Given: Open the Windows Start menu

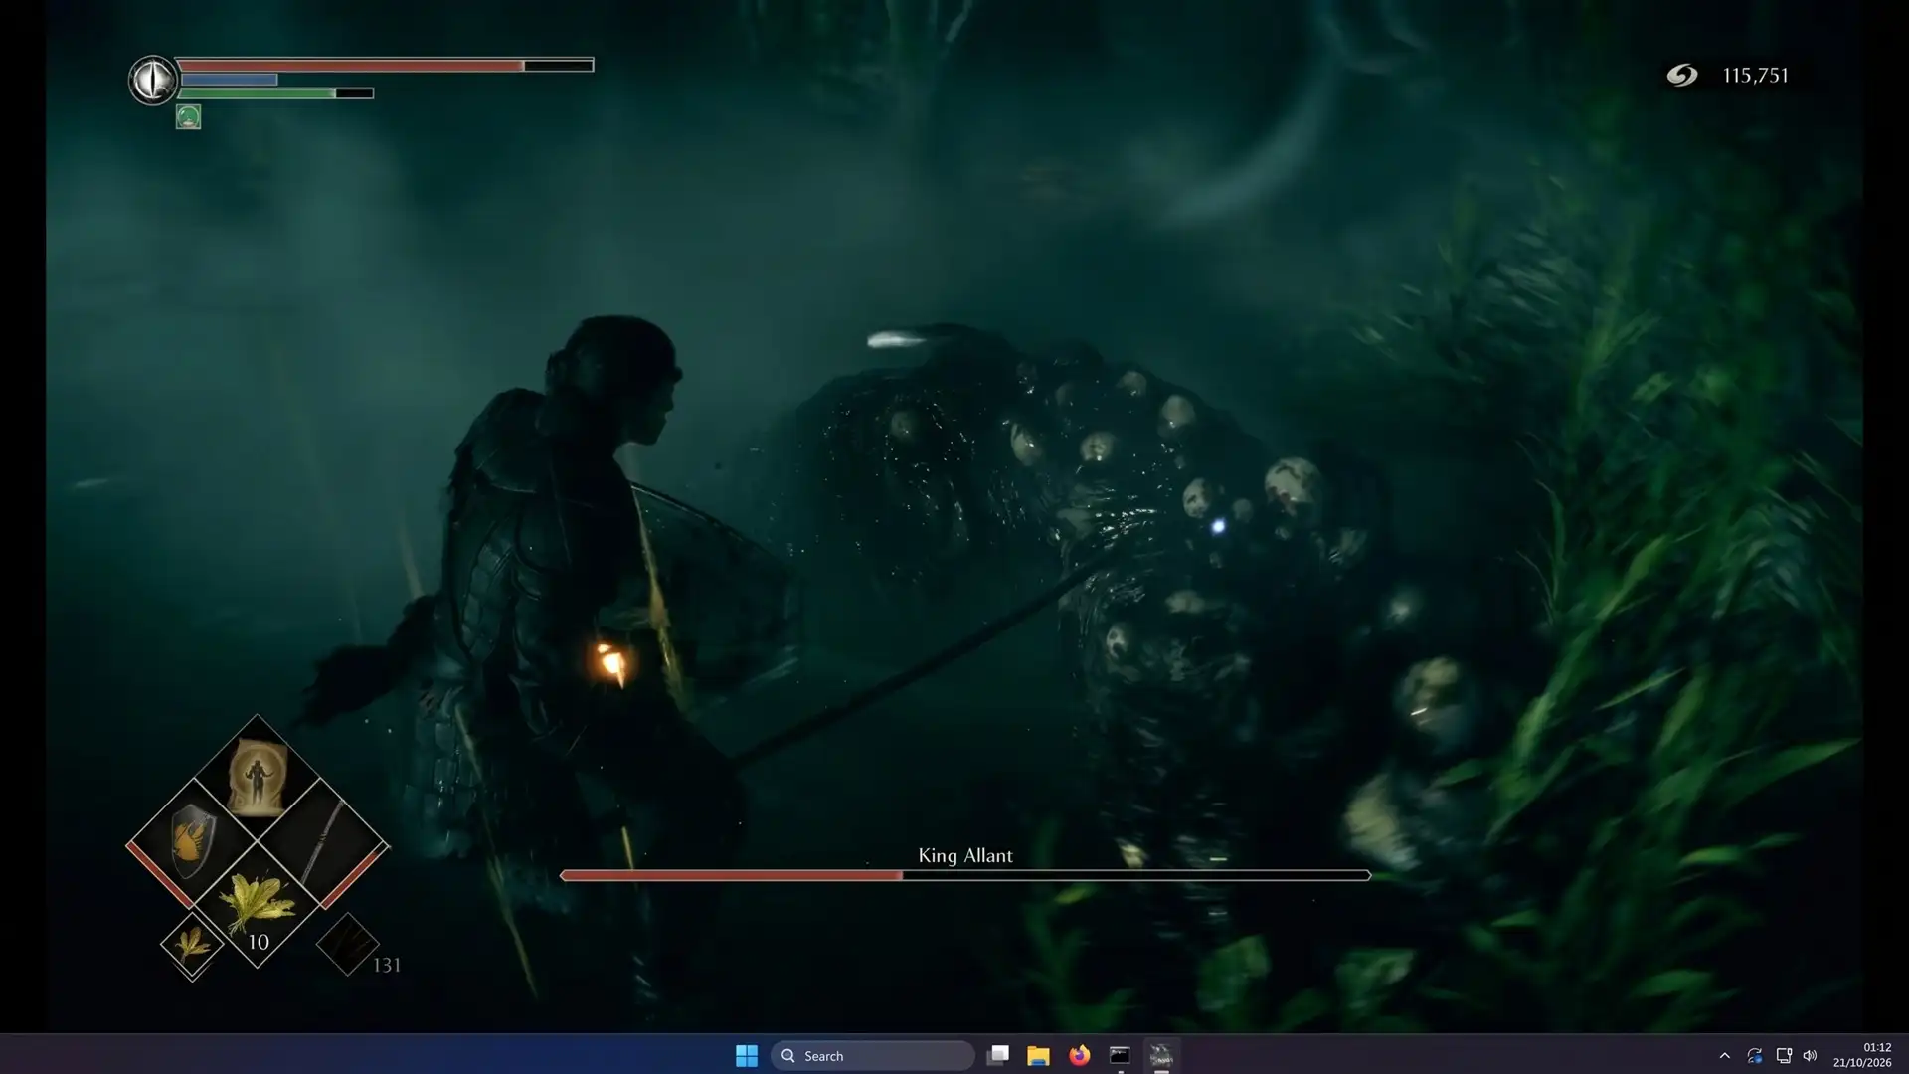Looking at the screenshot, I should click(x=746, y=1055).
